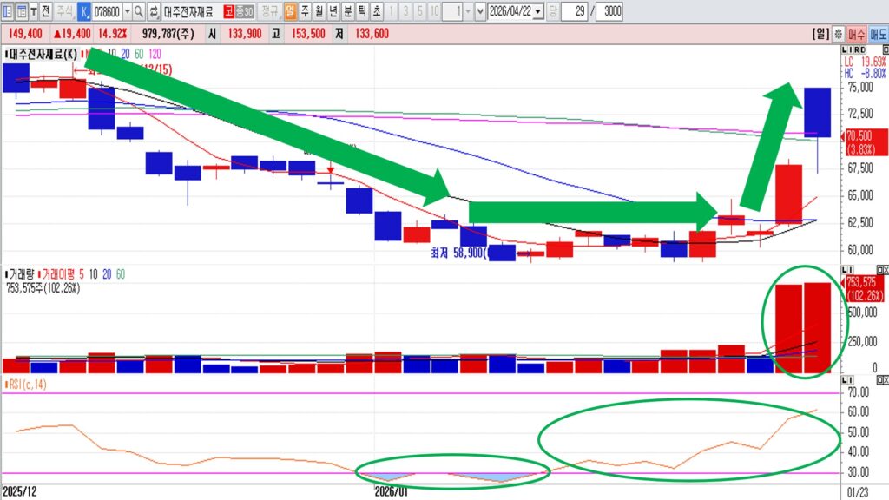Click the second panel layout icon
The height and width of the screenshot is (500, 889).
click(x=21, y=12)
